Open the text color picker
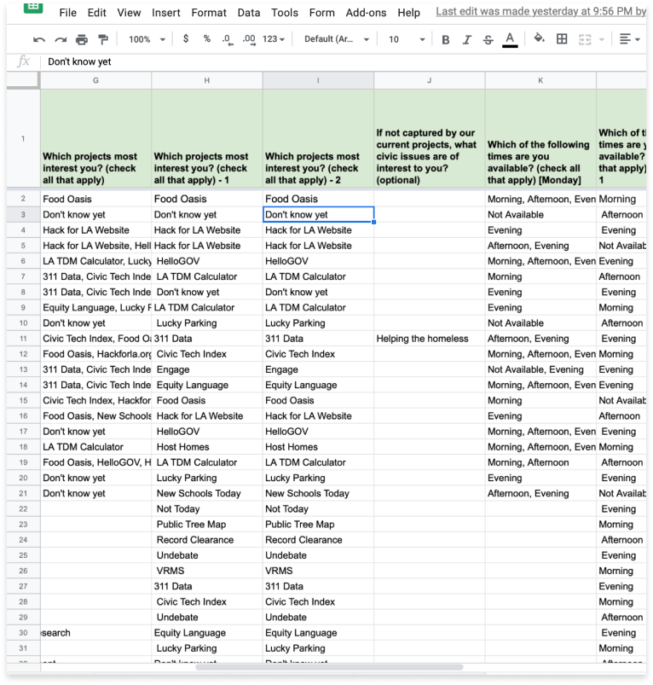 [x=510, y=39]
